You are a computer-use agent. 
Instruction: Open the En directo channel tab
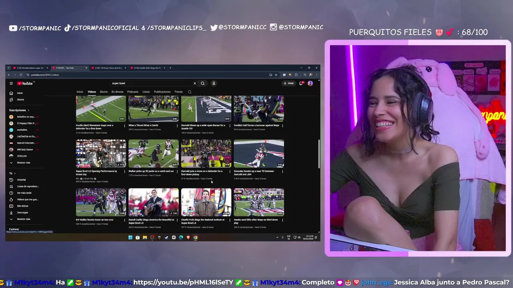click(x=117, y=92)
